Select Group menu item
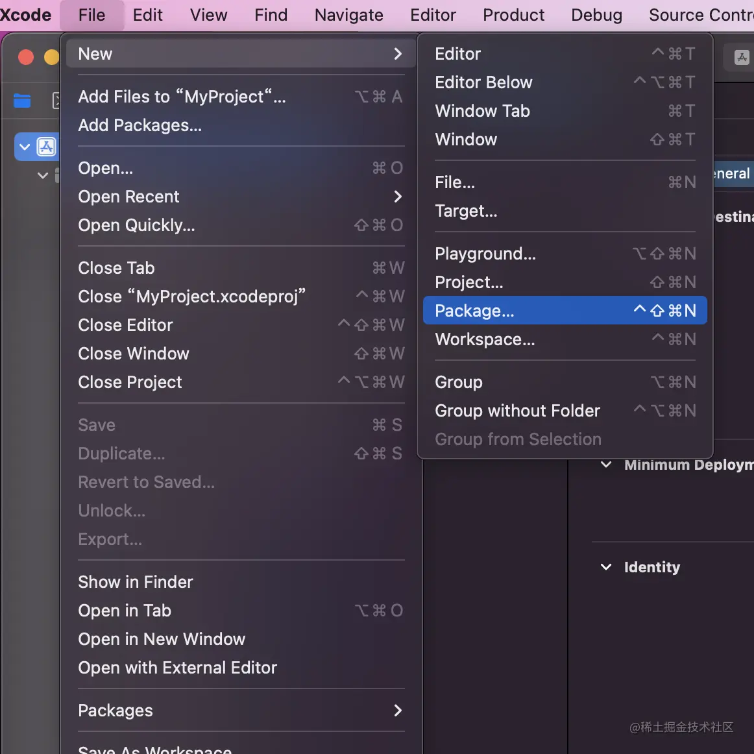The image size is (754, 754). point(565,382)
